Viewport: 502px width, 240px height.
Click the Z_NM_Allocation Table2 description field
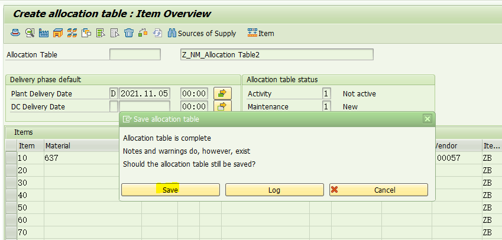pos(277,54)
